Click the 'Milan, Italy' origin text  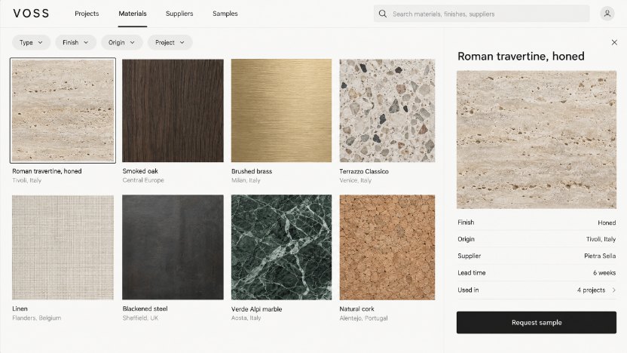(x=246, y=180)
